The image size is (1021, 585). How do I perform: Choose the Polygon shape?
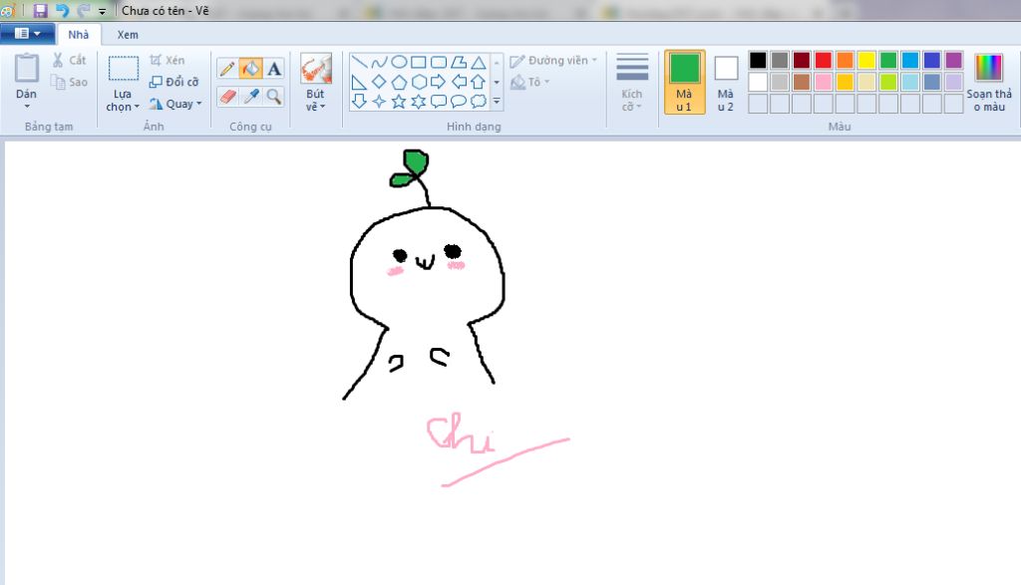(x=459, y=63)
